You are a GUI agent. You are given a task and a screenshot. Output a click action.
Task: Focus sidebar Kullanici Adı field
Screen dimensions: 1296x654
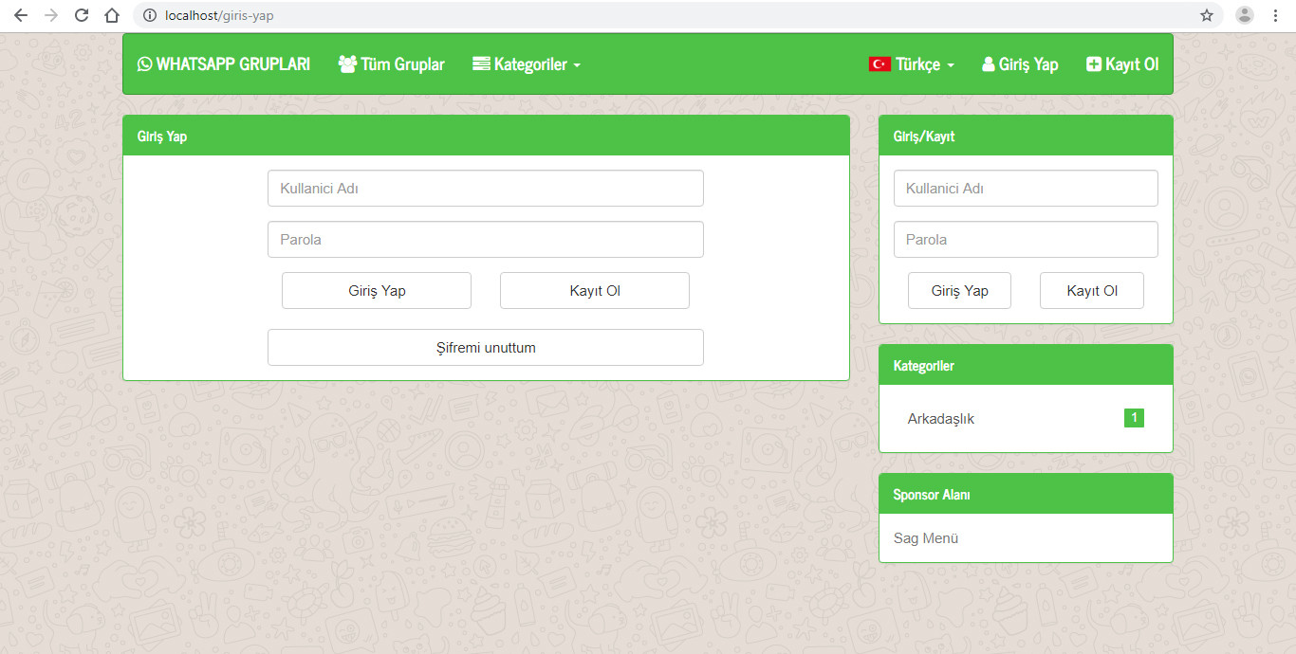(1026, 189)
